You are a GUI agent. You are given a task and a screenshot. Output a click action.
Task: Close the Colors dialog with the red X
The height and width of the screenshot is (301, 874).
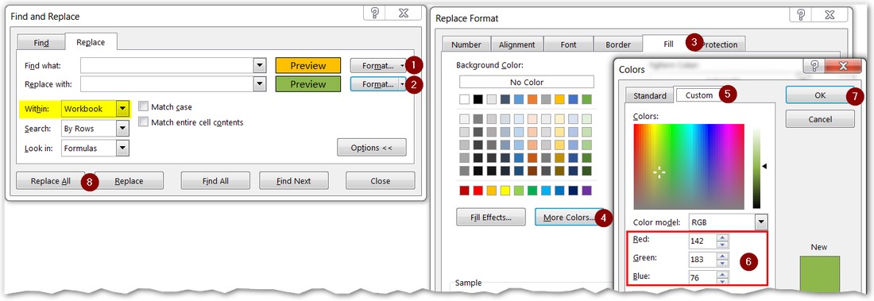tap(842, 66)
